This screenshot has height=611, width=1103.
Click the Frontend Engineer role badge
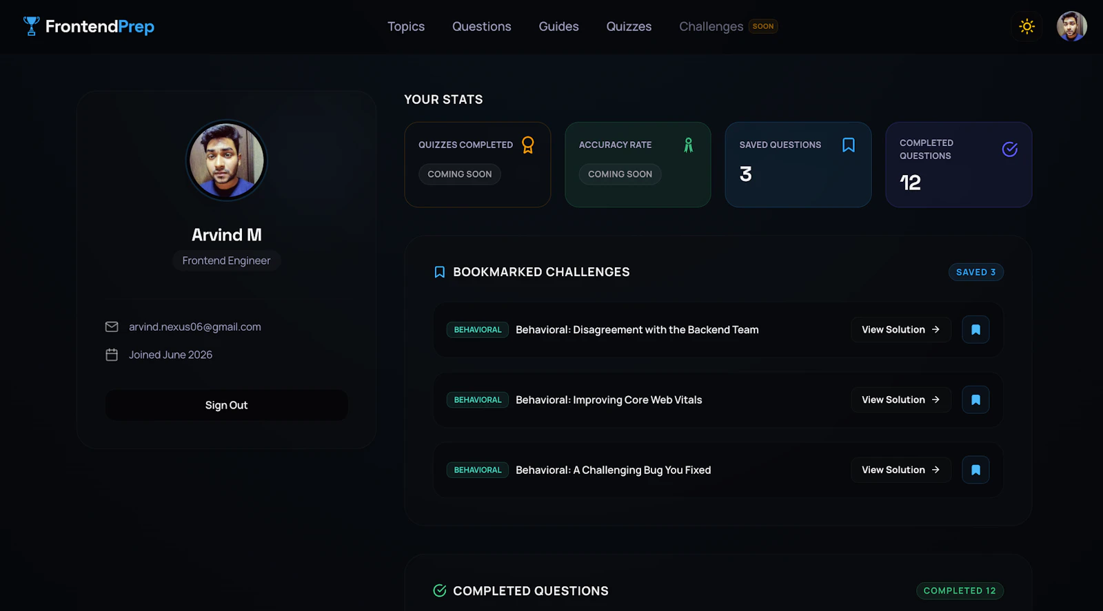[x=226, y=260]
